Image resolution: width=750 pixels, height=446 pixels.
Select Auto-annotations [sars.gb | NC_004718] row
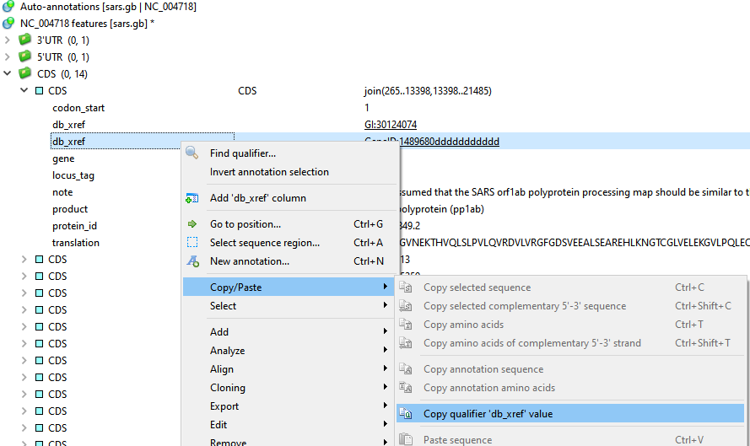pyautogui.click(x=108, y=7)
